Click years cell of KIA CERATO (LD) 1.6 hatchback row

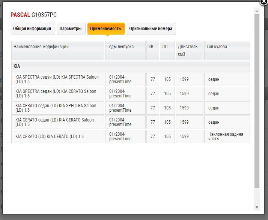pos(125,137)
